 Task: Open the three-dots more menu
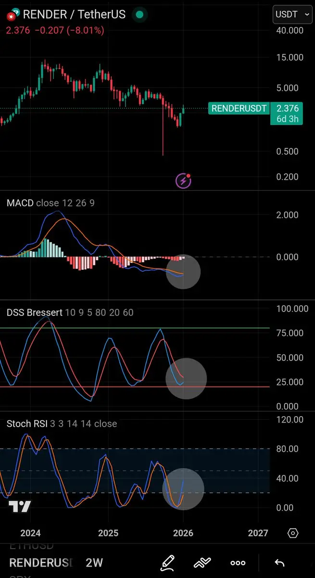[238, 563]
